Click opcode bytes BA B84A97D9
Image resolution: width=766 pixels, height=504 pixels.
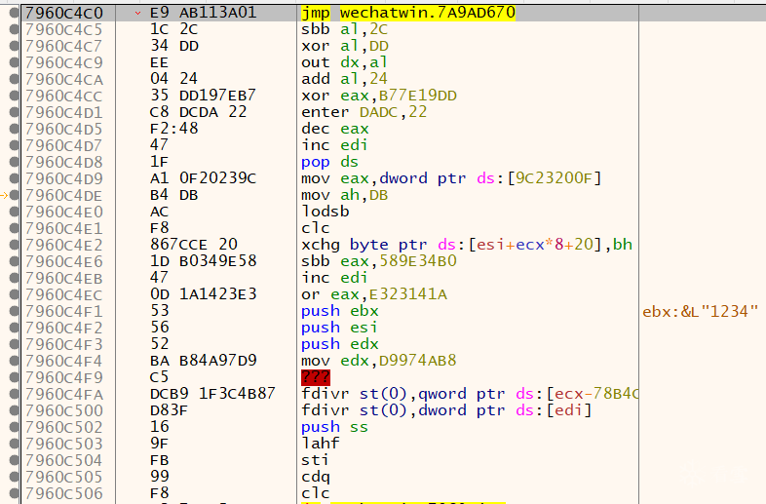coord(204,361)
